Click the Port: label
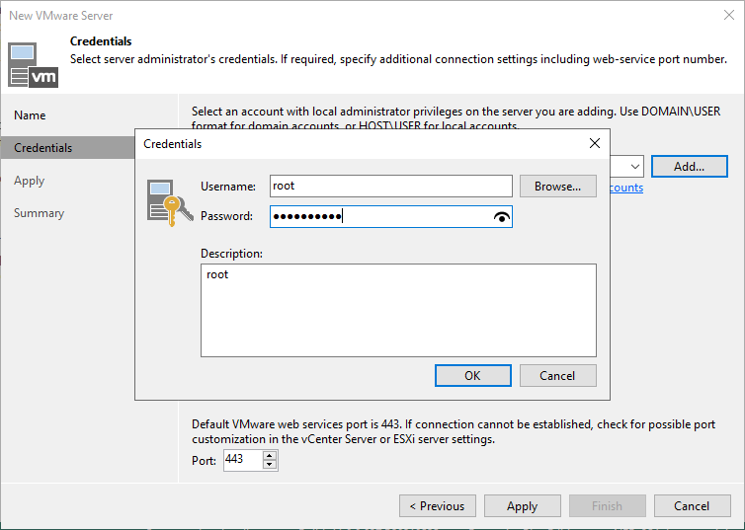 tap(204, 461)
